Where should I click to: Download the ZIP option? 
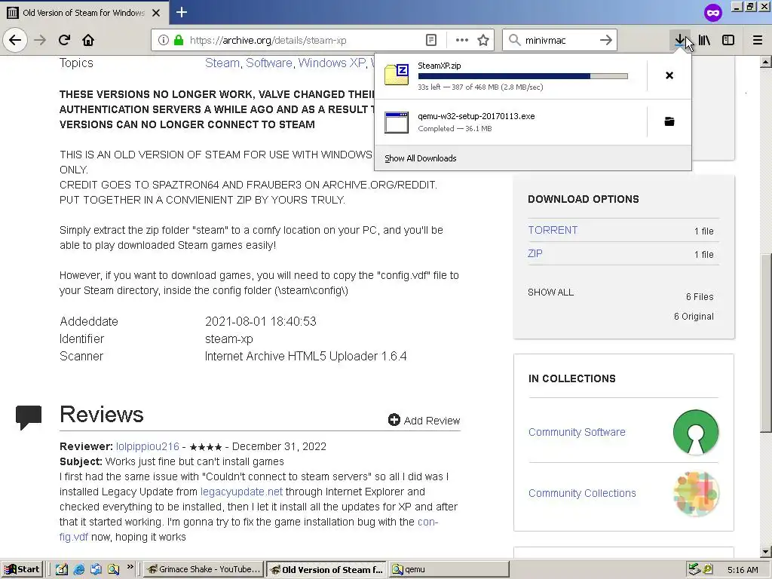[x=535, y=253]
